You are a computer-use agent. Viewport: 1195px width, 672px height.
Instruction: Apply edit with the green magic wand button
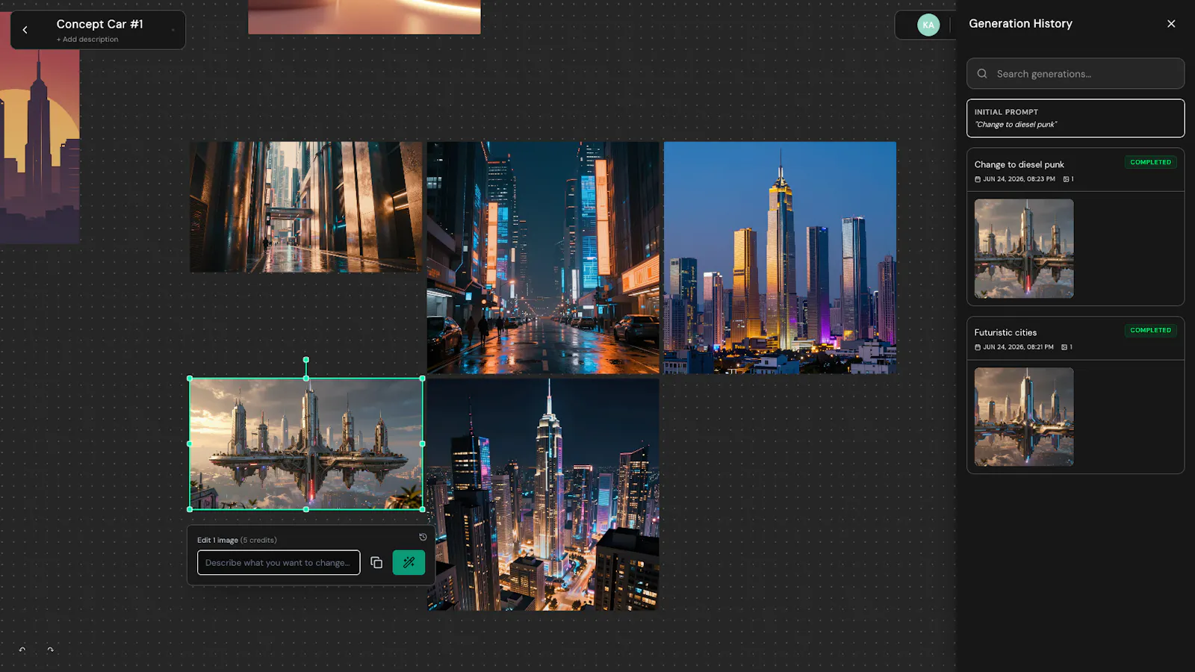coord(409,562)
